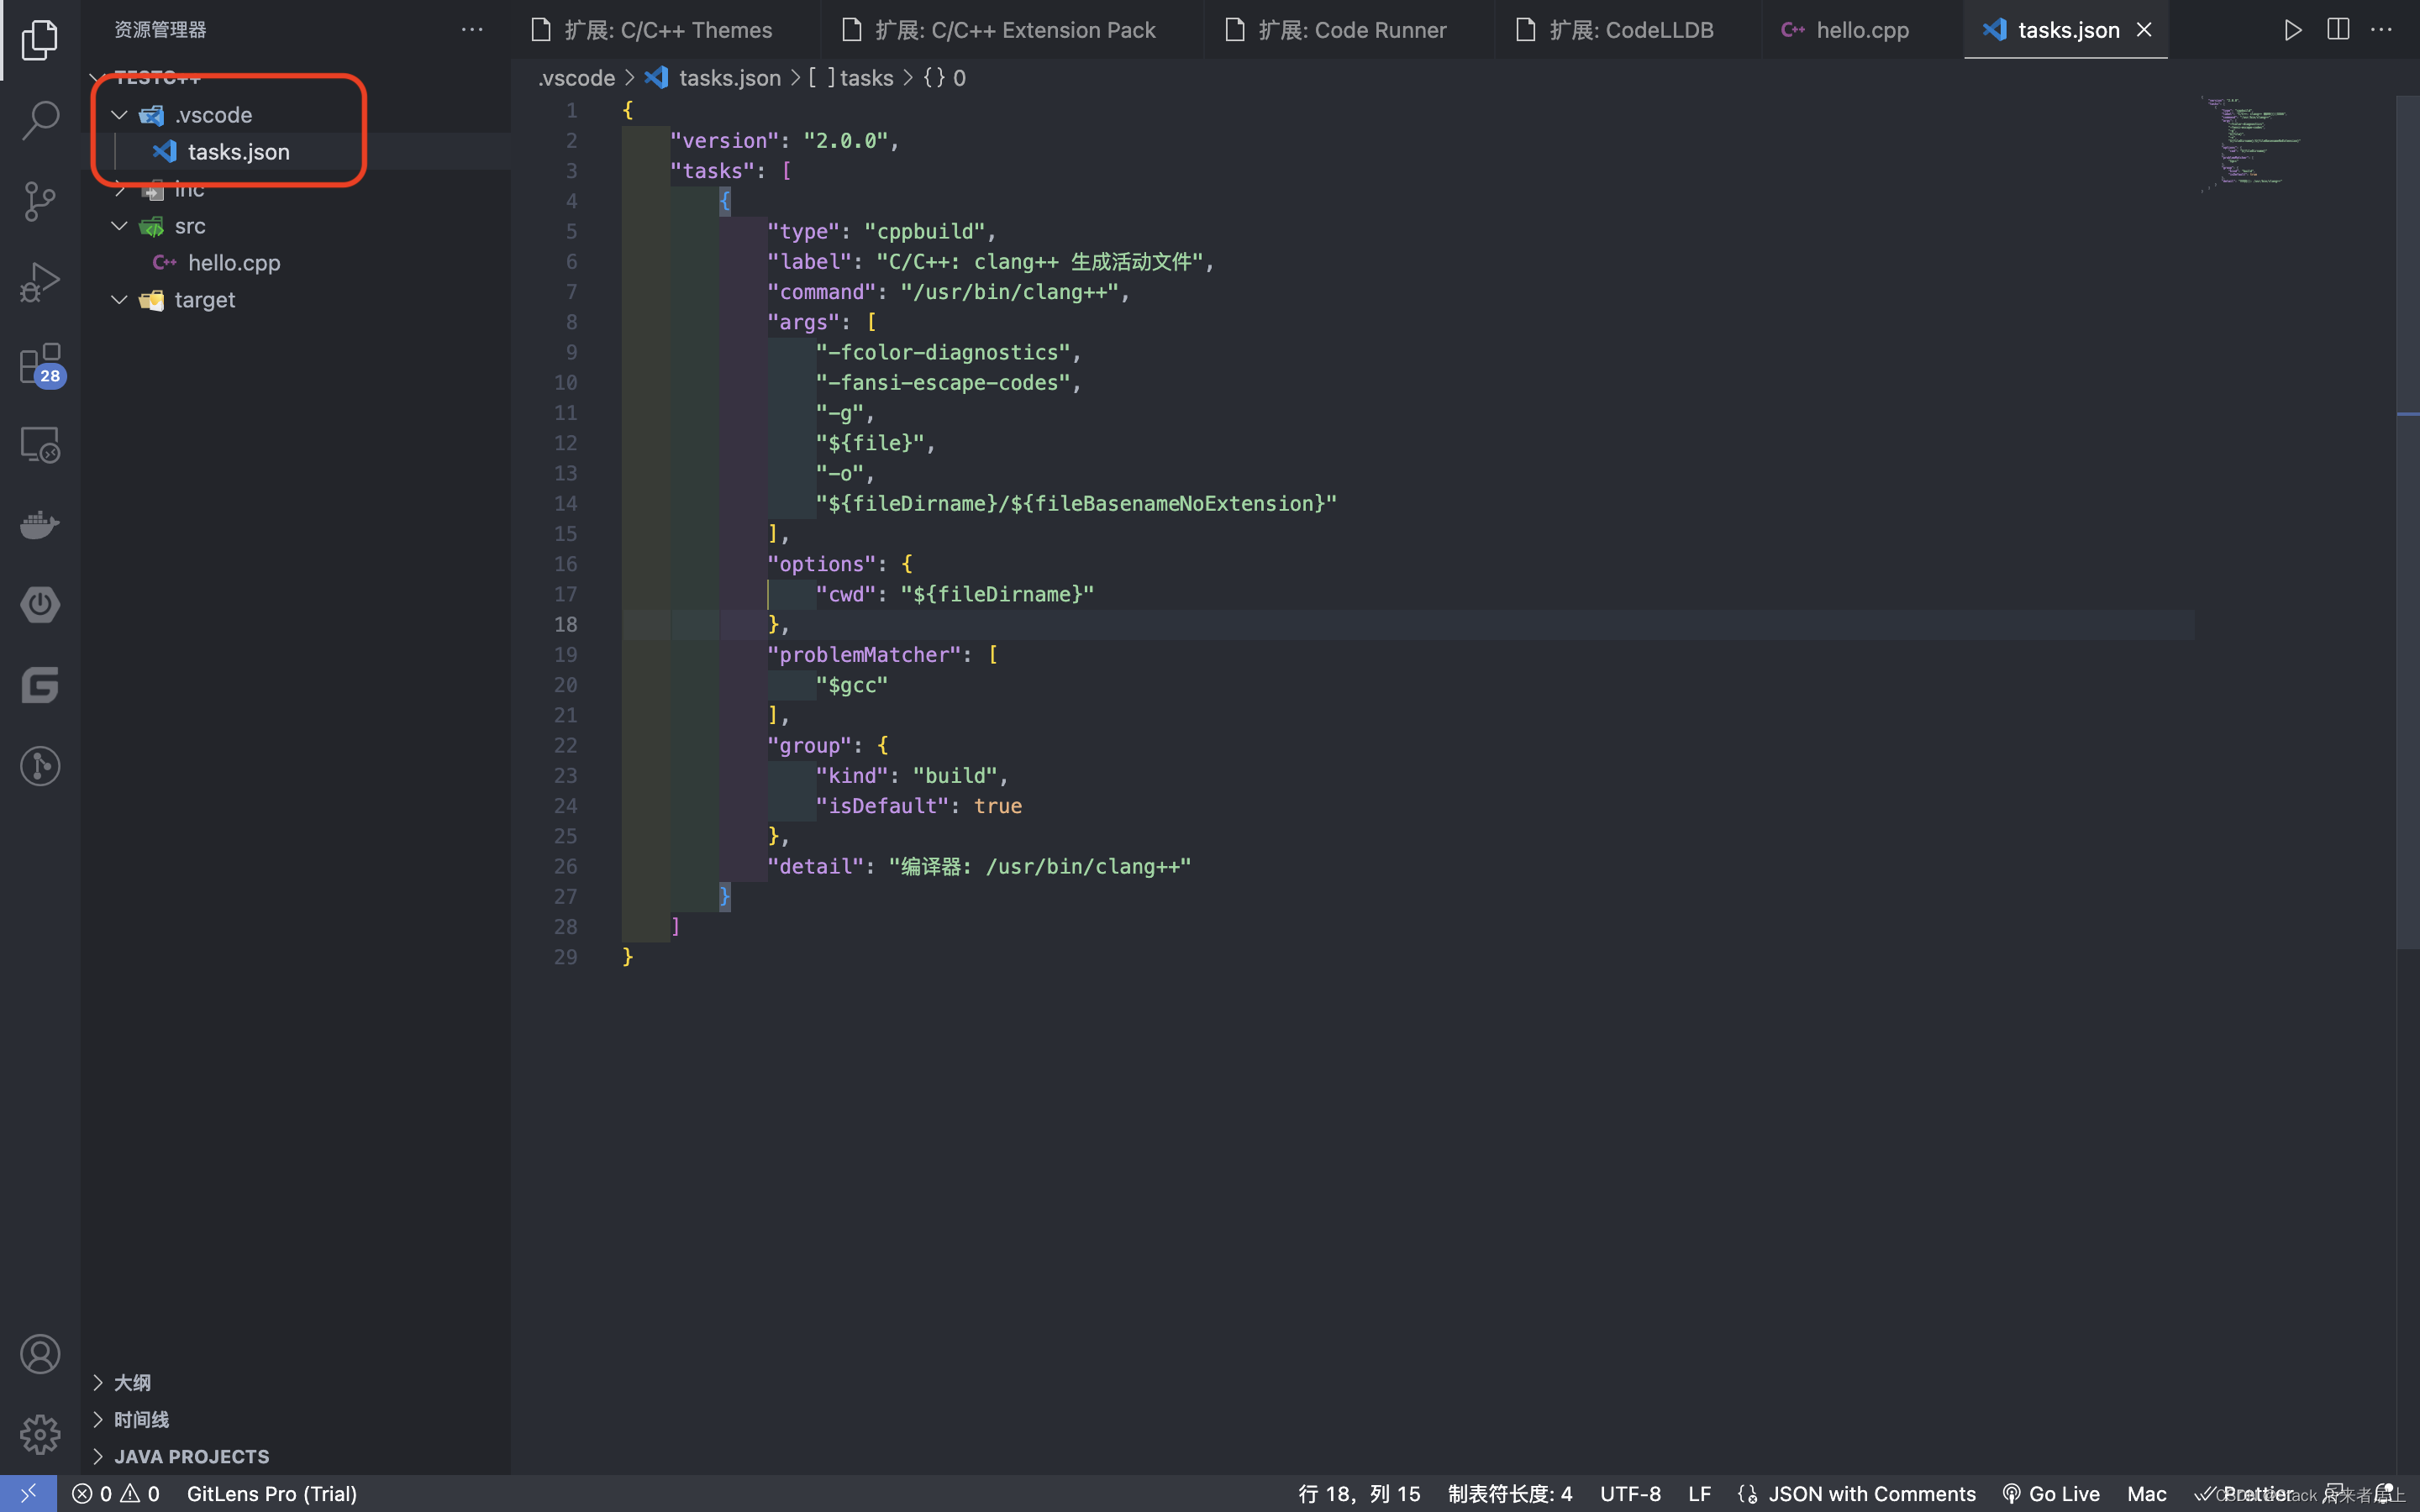
Task: Open the Search view
Action: 40,120
